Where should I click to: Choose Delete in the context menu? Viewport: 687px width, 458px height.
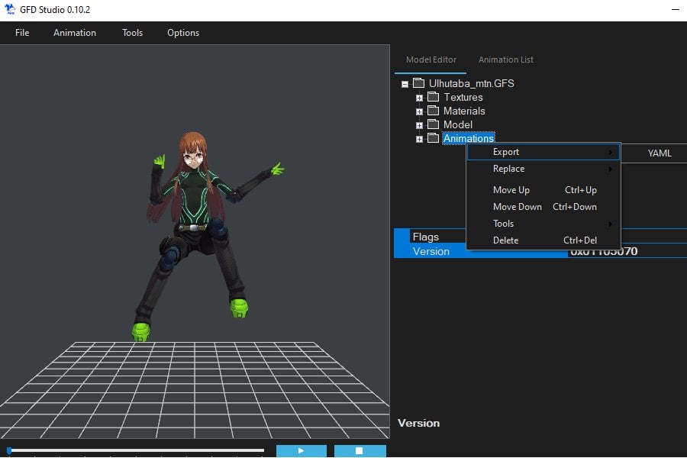tap(543, 240)
